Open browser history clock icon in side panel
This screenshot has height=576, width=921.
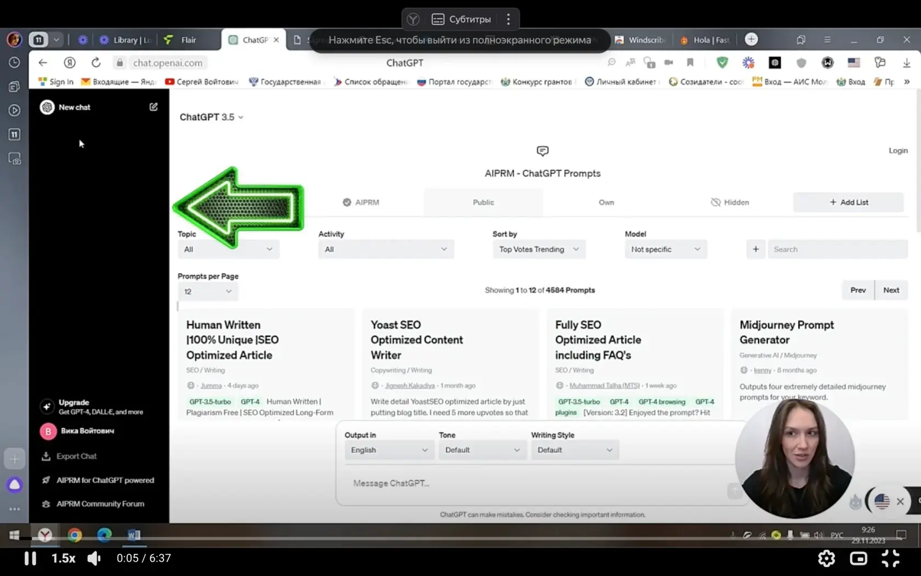point(14,63)
